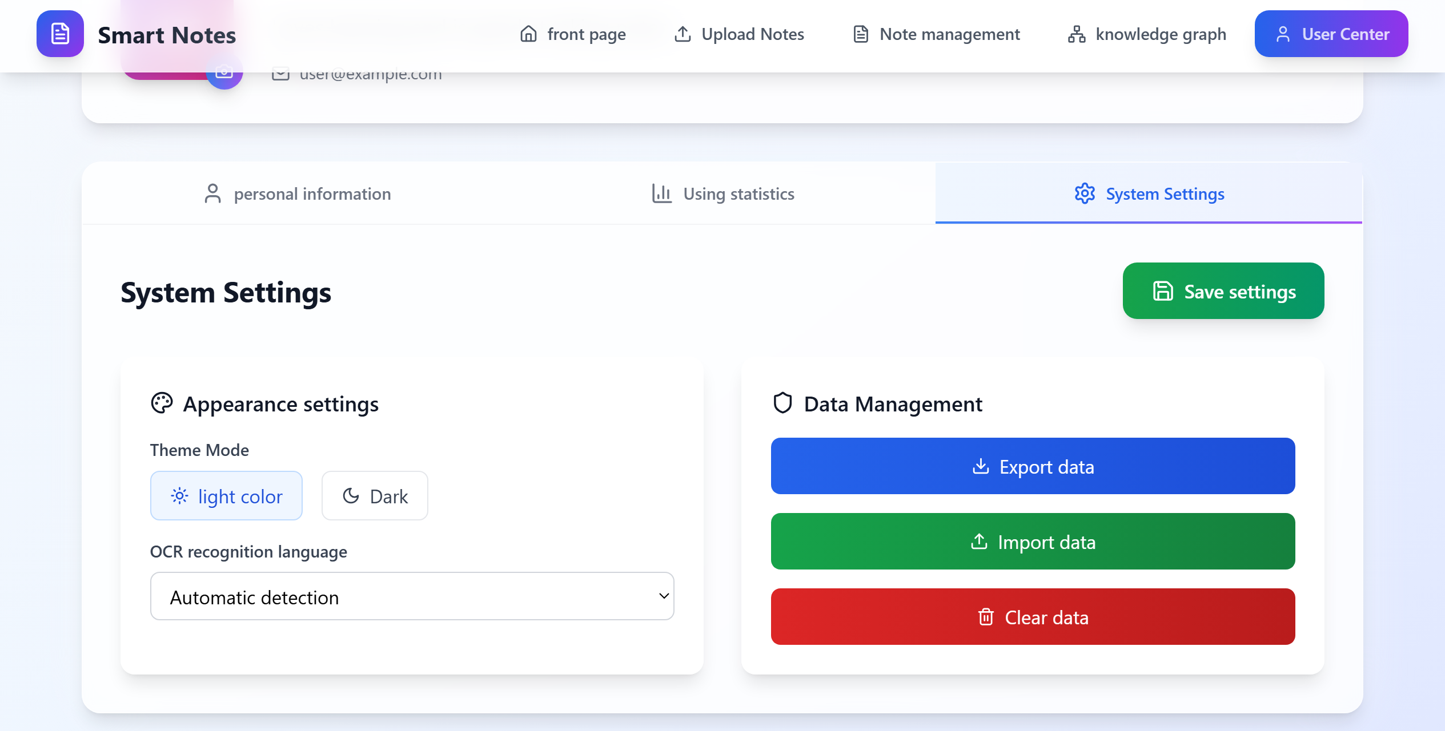Click the home icon beside front page

tap(528, 34)
